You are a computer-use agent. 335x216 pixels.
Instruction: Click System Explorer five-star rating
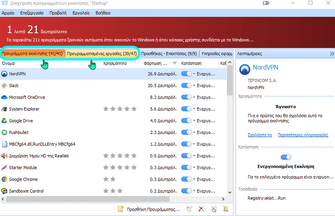120,109
